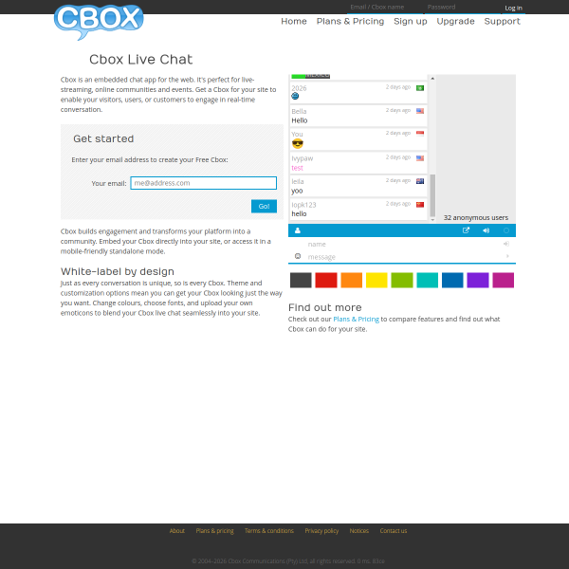Open the user list icon in chat toolbar
The height and width of the screenshot is (569, 569).
coord(297,230)
